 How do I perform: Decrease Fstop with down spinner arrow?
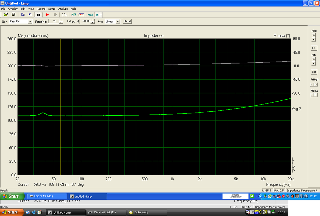pos(93,22)
